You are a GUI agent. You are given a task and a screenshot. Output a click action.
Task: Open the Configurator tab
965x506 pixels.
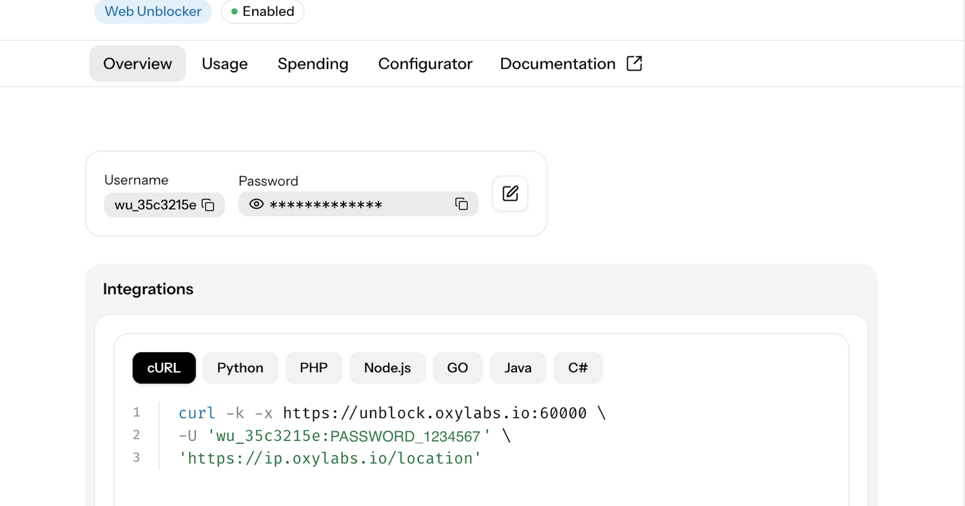click(x=425, y=64)
